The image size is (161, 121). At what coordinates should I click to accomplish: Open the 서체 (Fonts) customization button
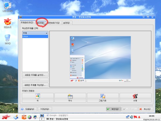[x=135, y=97]
